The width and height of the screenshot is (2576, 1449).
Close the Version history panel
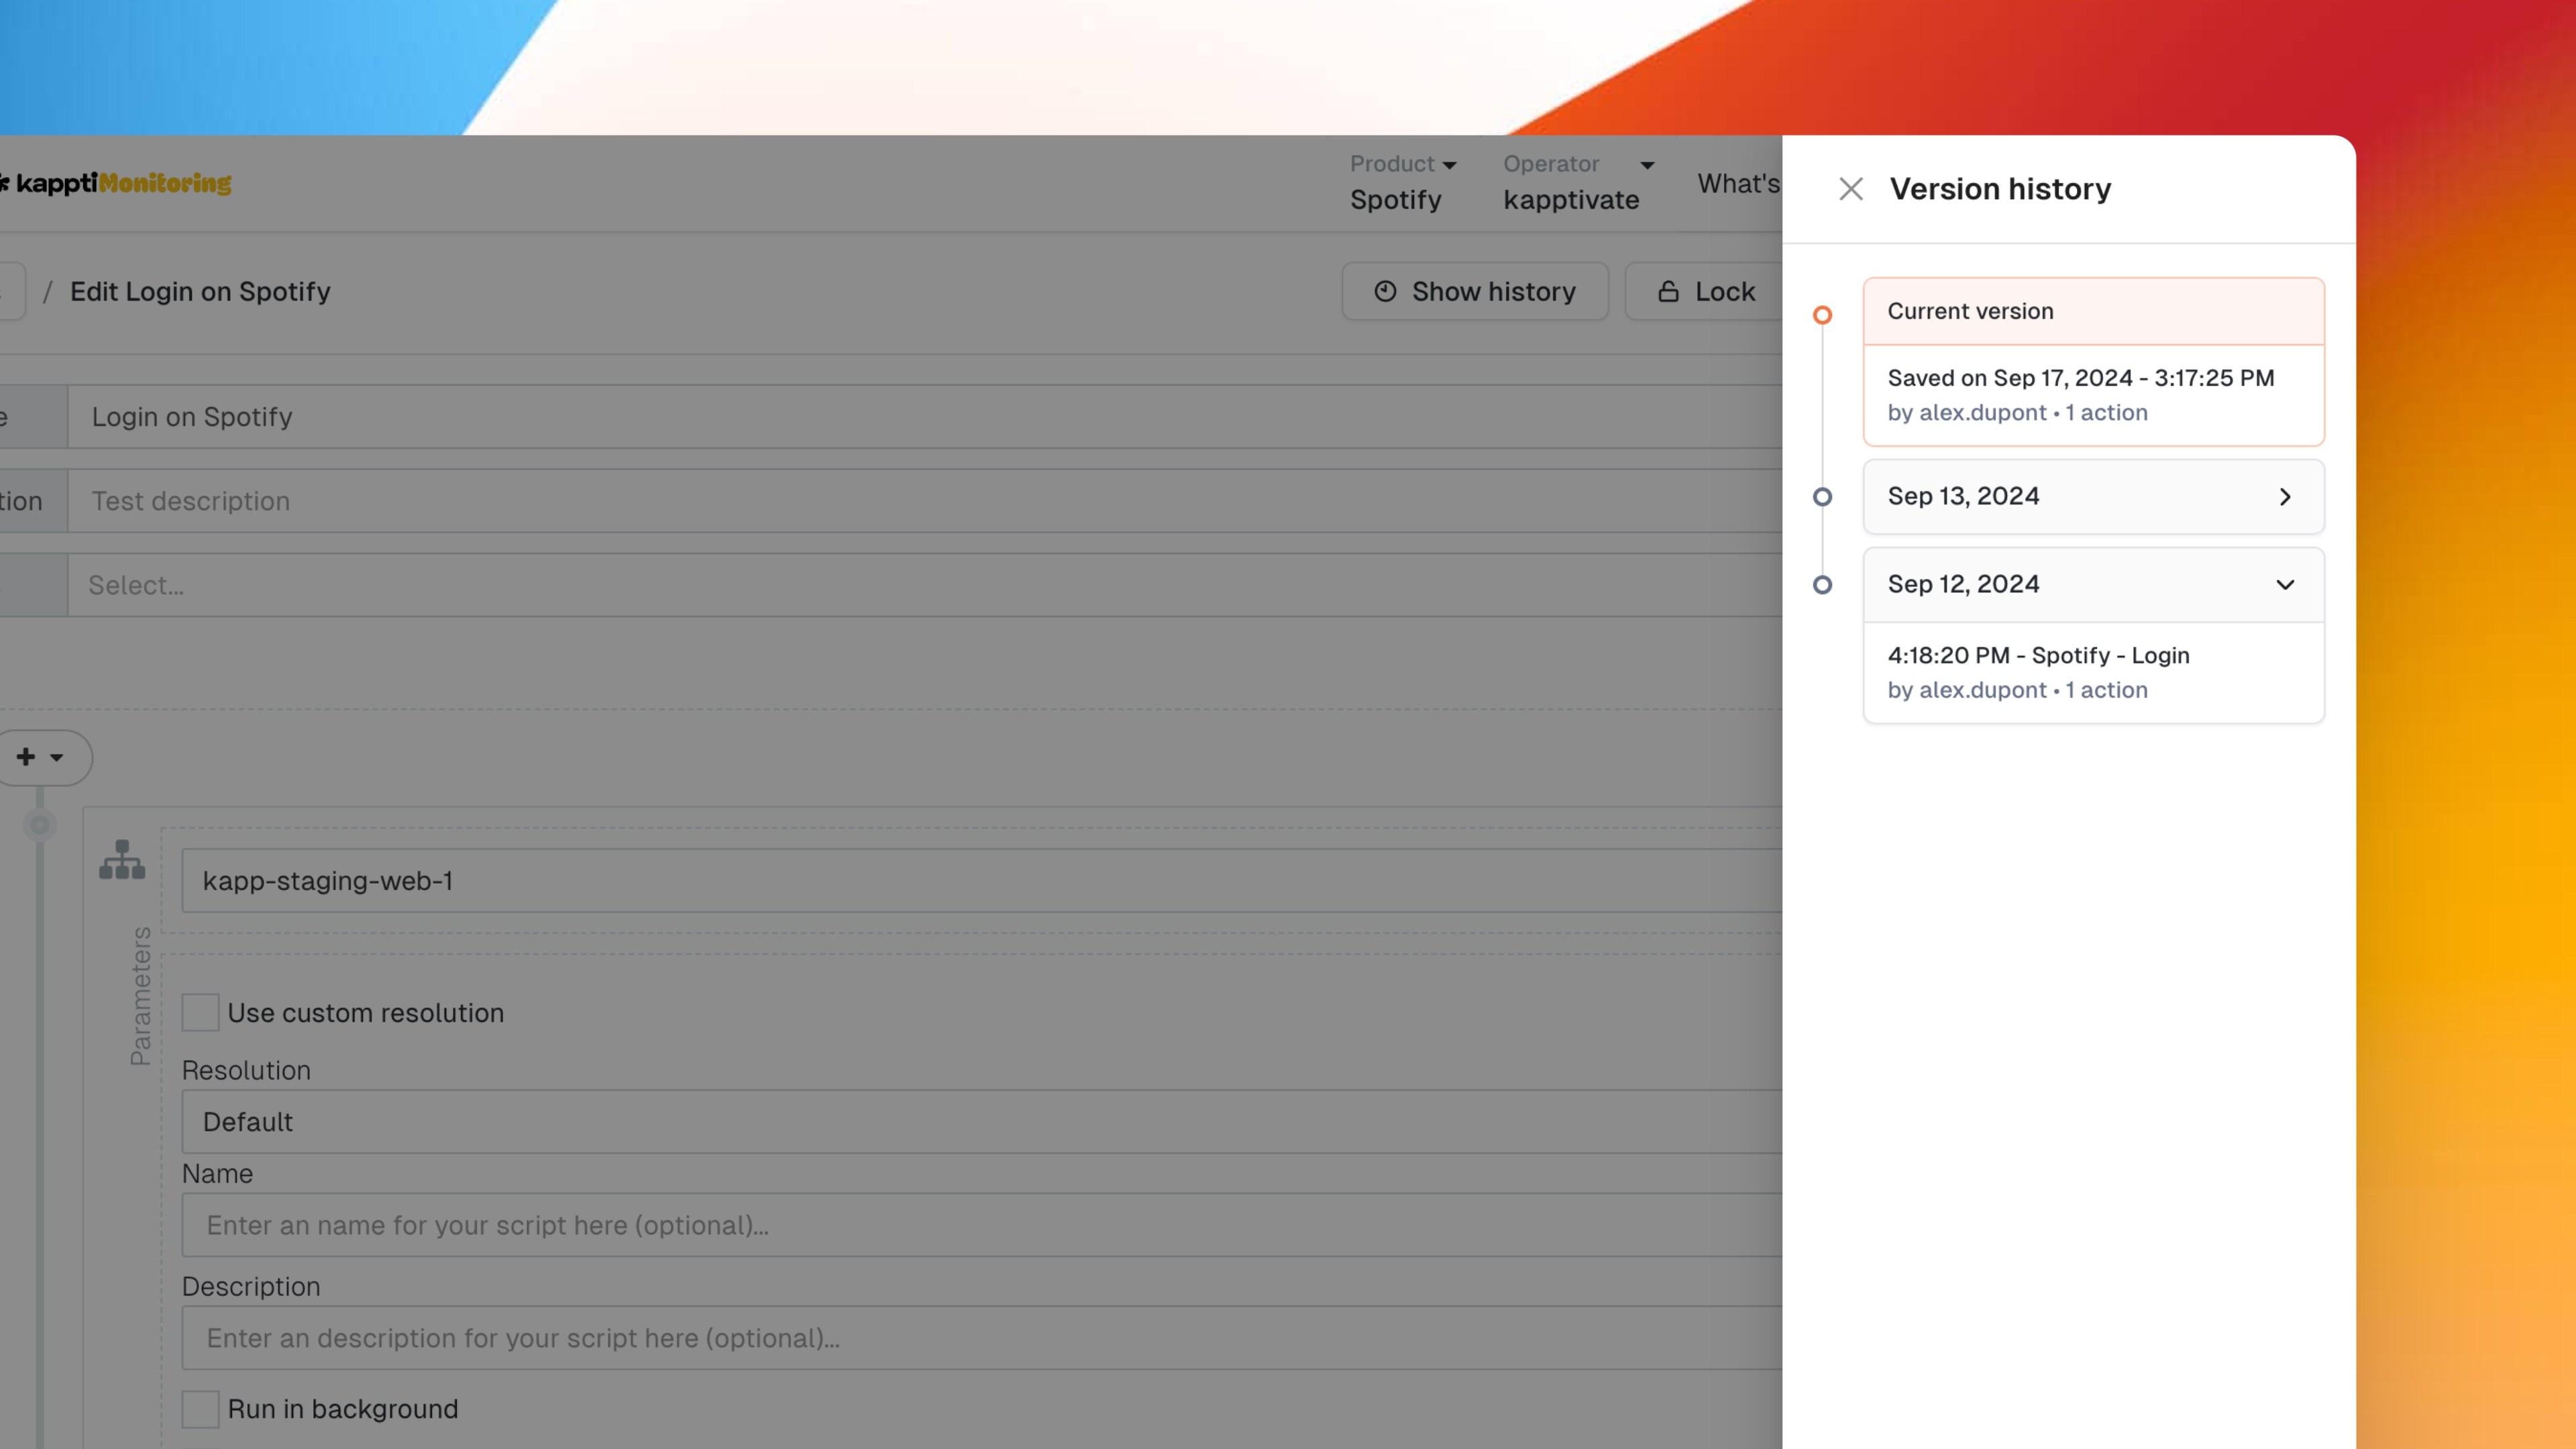pos(1850,189)
